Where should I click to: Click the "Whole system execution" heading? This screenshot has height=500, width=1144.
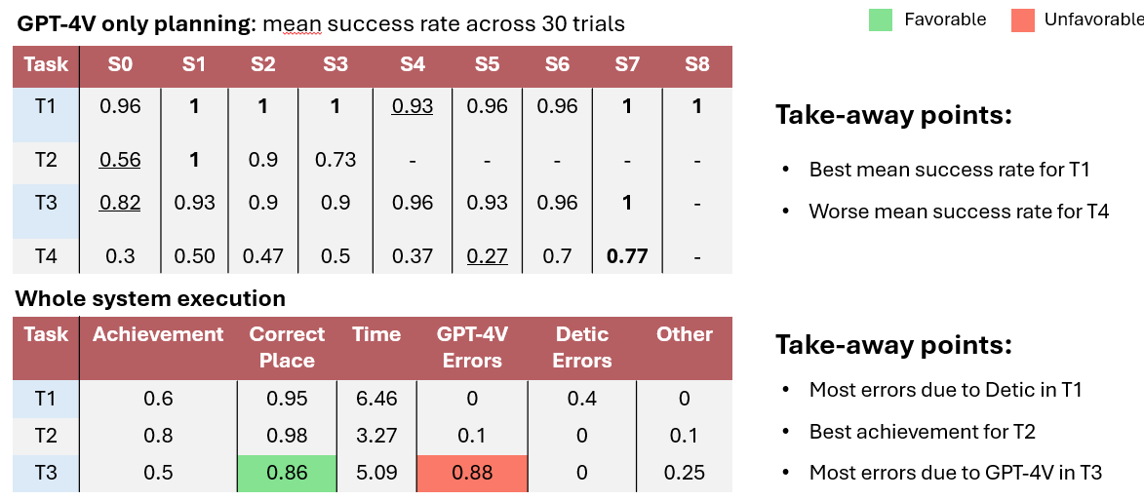pos(151,298)
